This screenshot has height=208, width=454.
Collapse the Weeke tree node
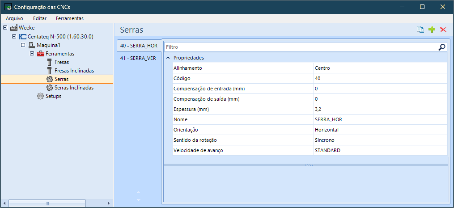pos(5,28)
